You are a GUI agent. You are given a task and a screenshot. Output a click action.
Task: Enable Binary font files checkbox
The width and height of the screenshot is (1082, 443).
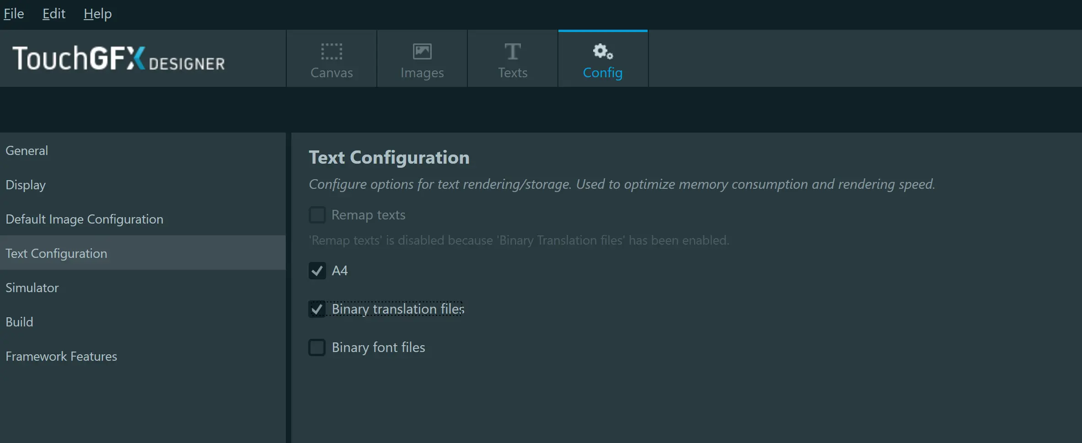(x=317, y=347)
